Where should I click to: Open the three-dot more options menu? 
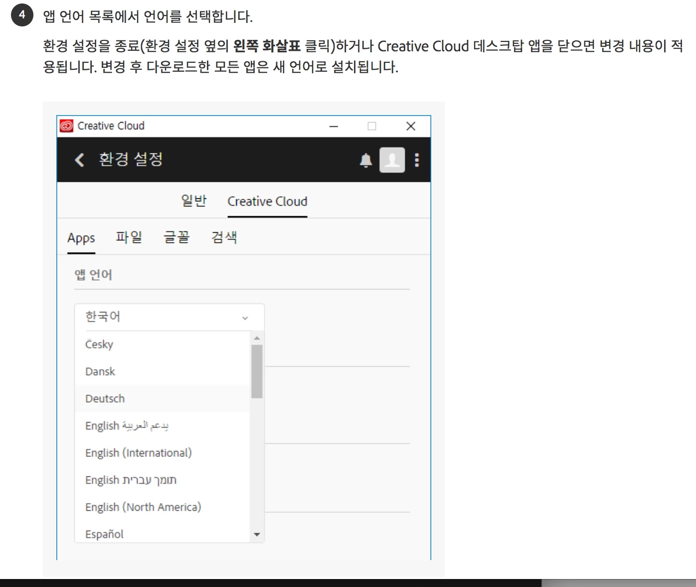tap(417, 160)
